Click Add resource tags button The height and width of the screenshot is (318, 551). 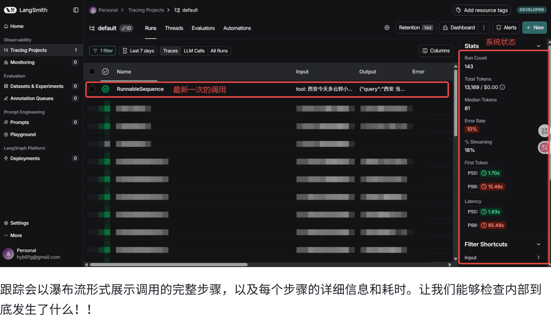[x=482, y=10]
